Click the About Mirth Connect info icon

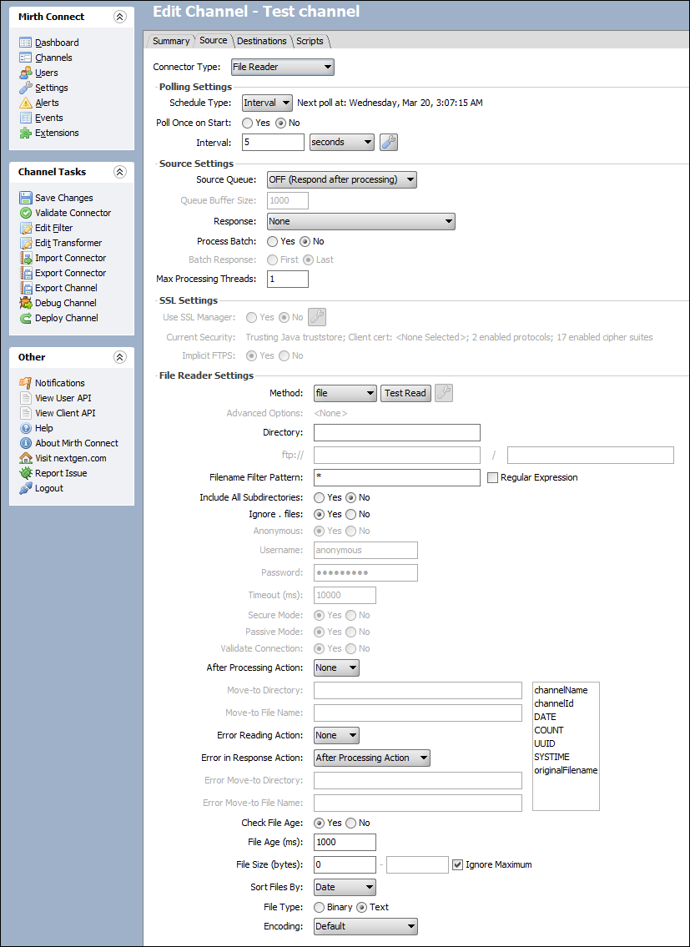coord(25,443)
